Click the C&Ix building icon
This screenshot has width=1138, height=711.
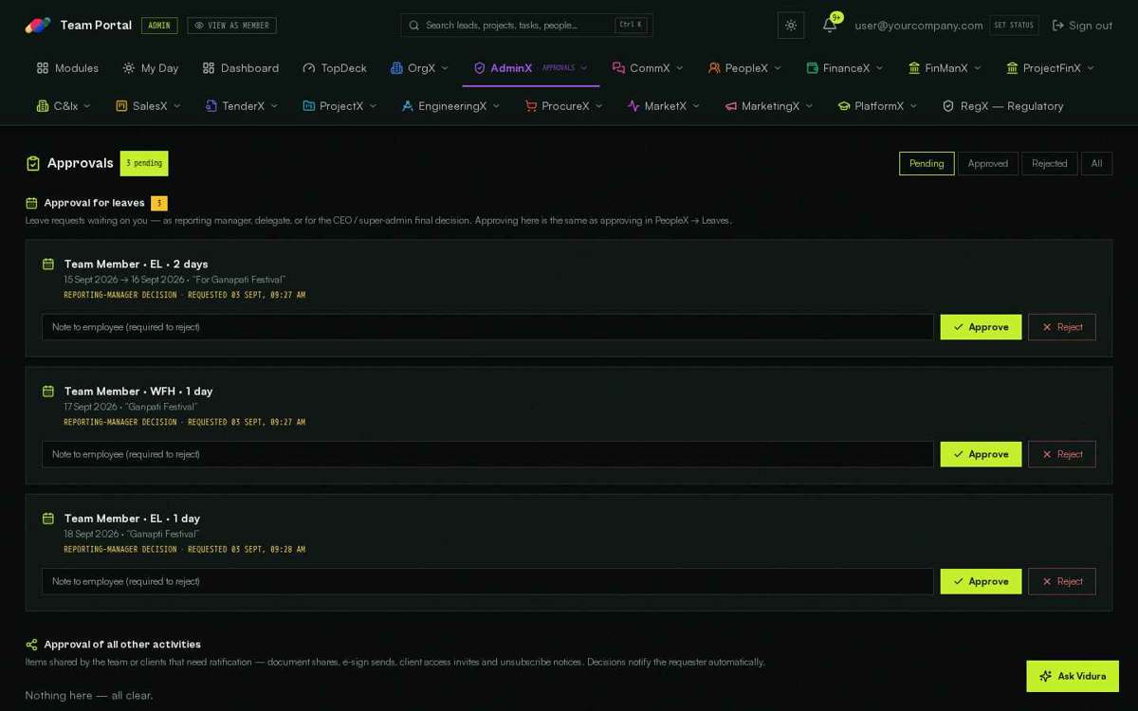click(43, 106)
